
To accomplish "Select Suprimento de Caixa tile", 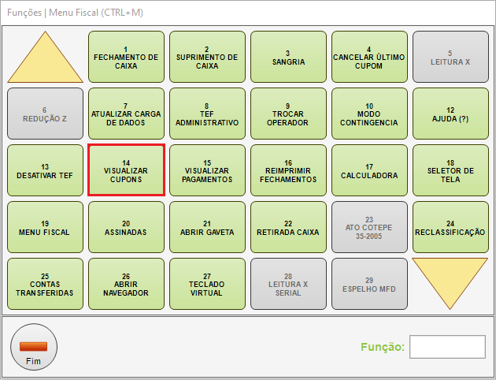I will point(207,57).
